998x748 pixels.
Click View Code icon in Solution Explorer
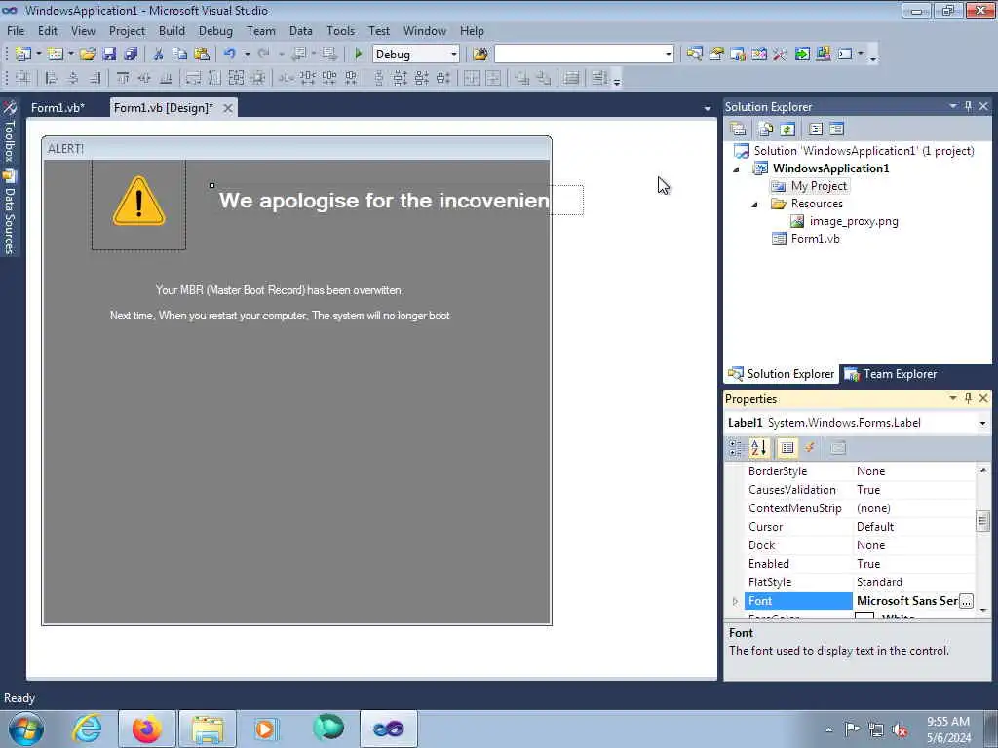[816, 130]
